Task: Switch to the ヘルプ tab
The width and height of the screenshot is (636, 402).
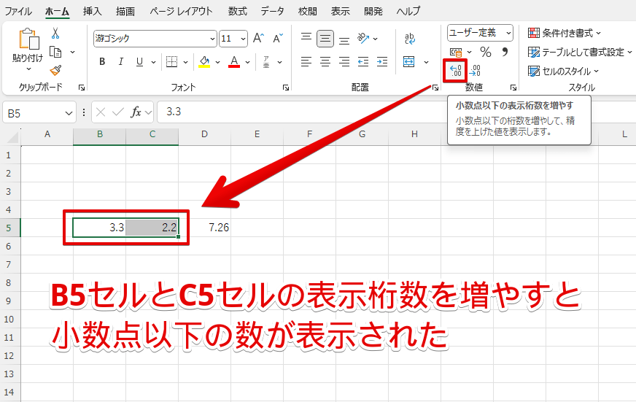Action: coord(408,11)
